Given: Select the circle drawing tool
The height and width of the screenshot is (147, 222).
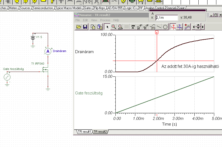Looking at the screenshot, I should [165, 27].
